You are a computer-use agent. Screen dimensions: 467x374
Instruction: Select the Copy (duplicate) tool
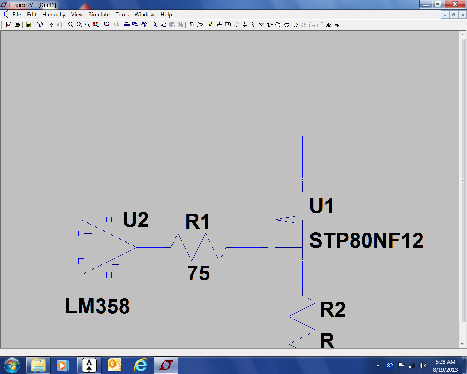click(x=163, y=25)
